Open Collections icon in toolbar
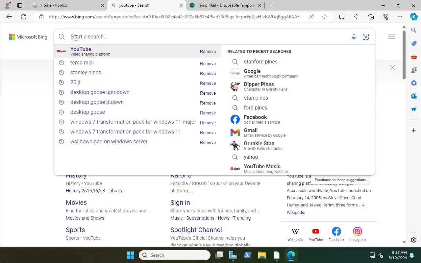Image resolution: width=421 pixels, height=263 pixels. pyautogui.click(x=371, y=17)
